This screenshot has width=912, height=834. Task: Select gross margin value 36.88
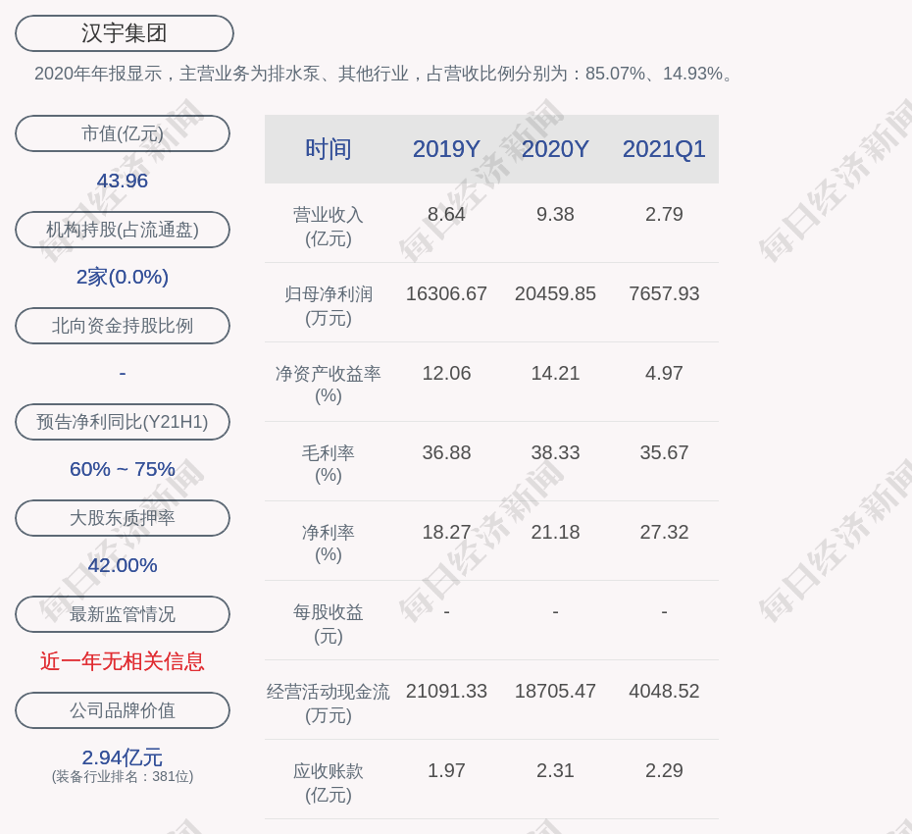coord(446,452)
